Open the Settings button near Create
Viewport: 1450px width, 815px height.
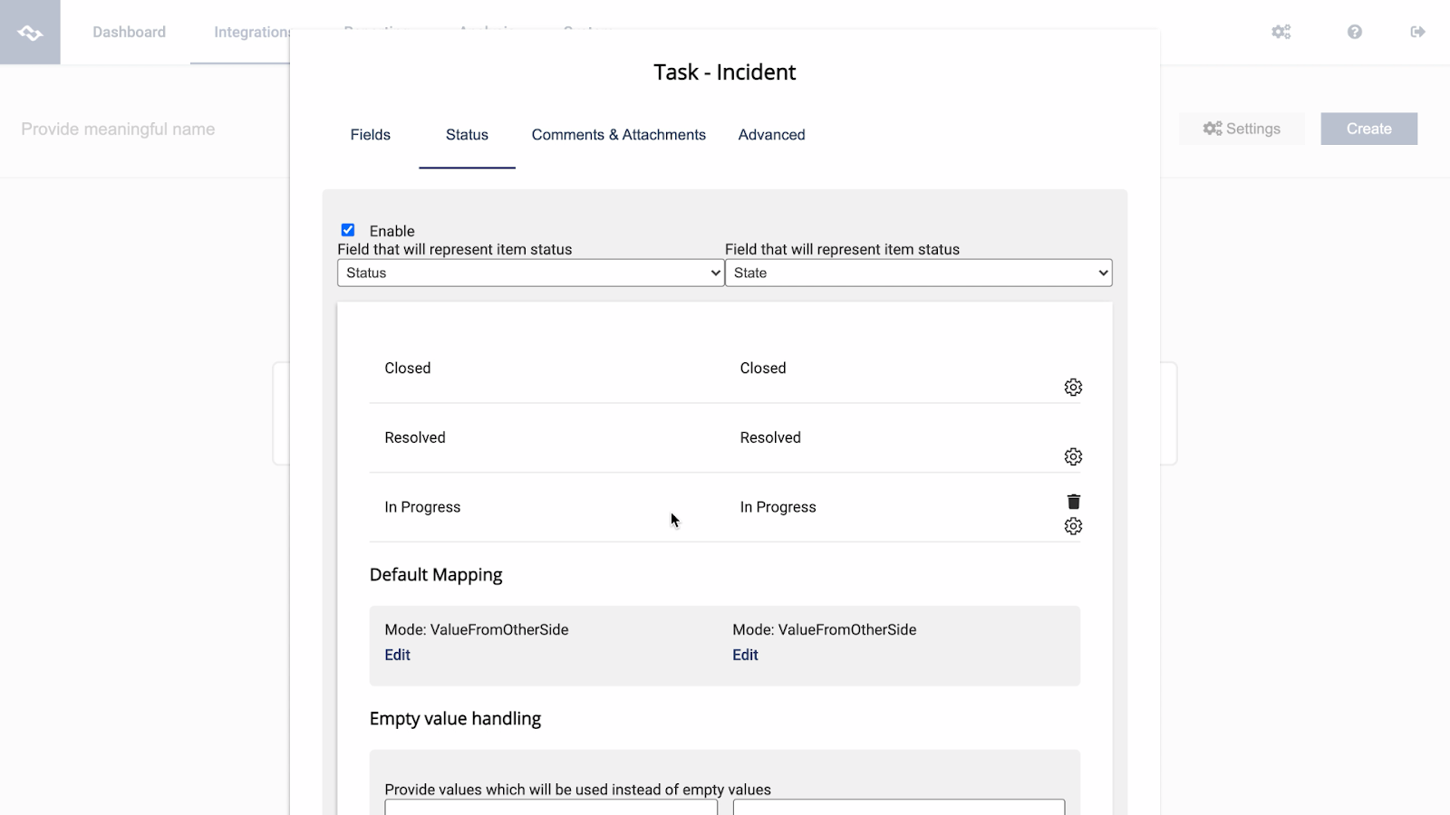point(1241,129)
